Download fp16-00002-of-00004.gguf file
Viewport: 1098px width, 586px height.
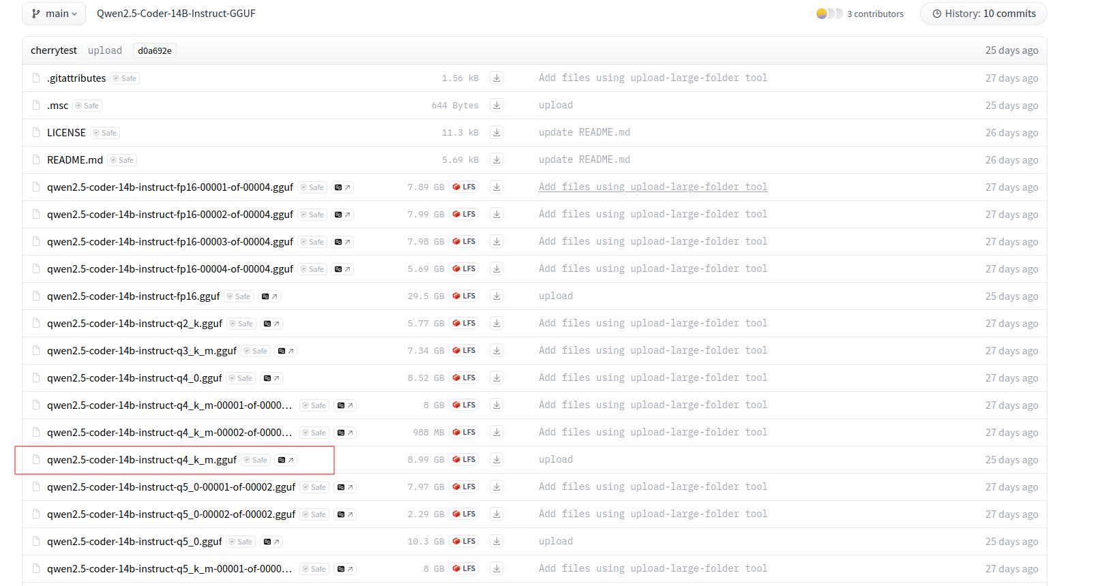pos(496,214)
